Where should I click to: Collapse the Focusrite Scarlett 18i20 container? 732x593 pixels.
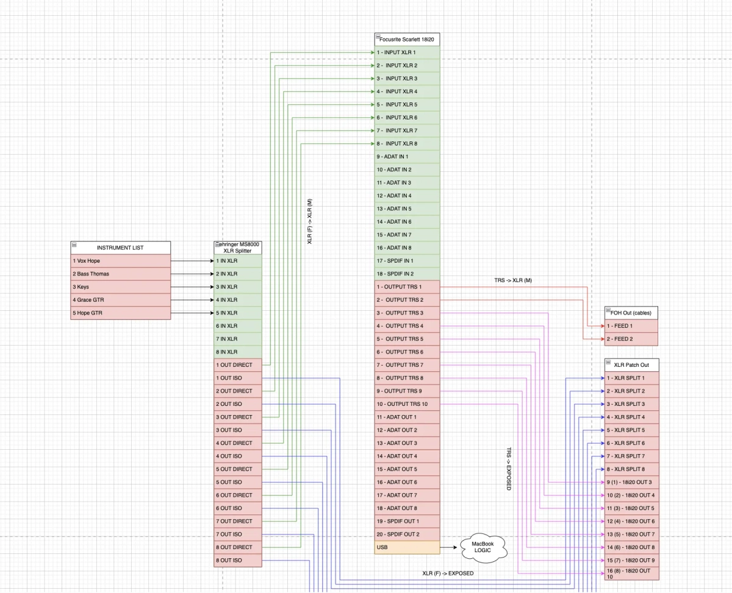[x=378, y=37]
